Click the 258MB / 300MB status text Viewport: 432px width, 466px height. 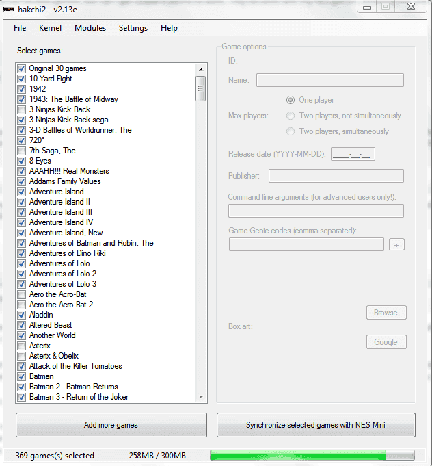[157, 456]
